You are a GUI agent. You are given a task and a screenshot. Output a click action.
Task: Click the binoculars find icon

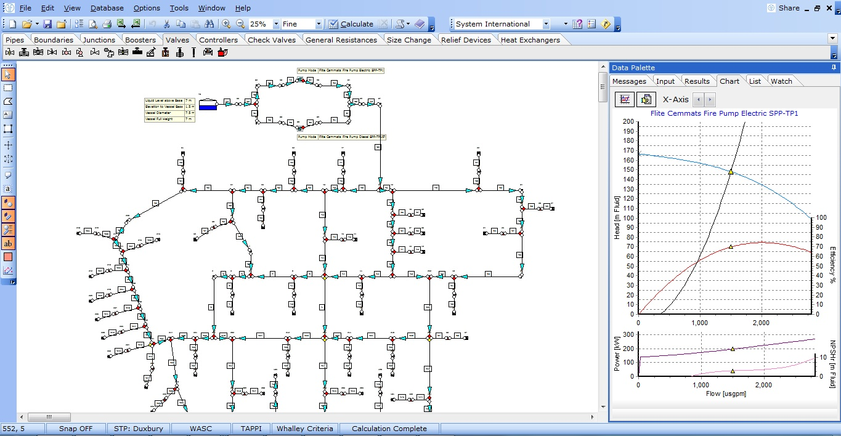click(x=209, y=24)
